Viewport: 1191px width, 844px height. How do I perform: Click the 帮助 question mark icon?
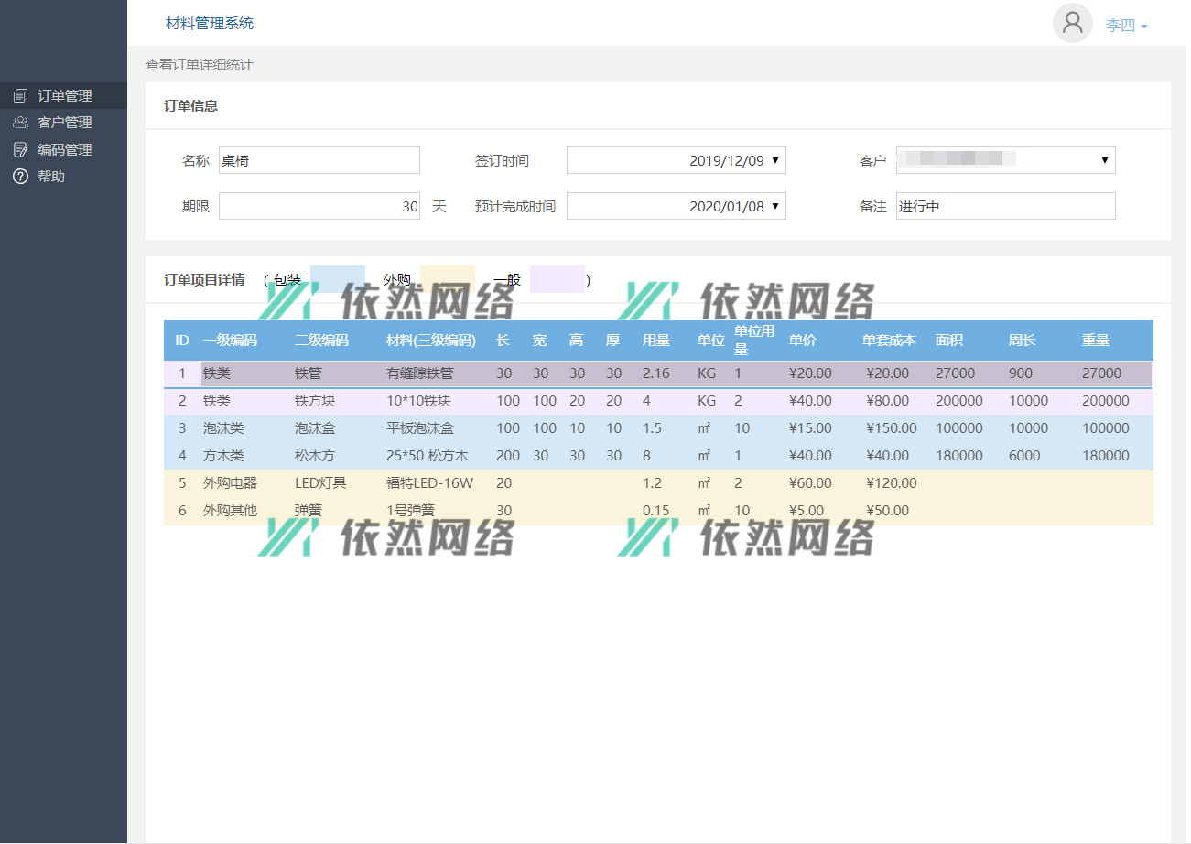pos(20,177)
